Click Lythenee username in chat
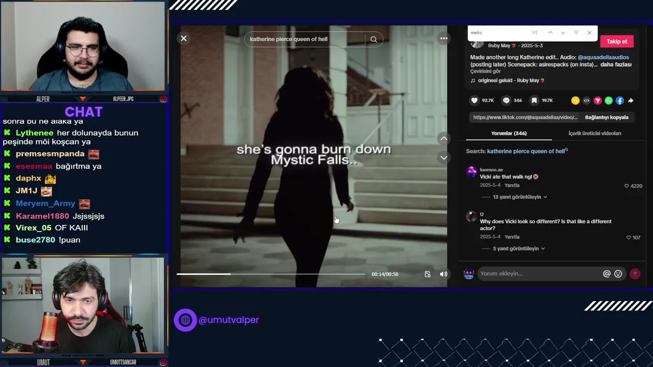Image resolution: width=653 pixels, height=367 pixels. tap(34, 133)
